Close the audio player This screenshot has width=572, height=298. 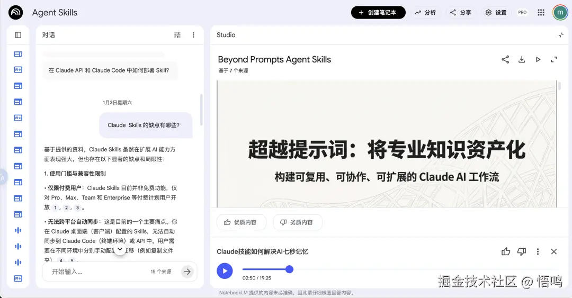pyautogui.click(x=554, y=251)
